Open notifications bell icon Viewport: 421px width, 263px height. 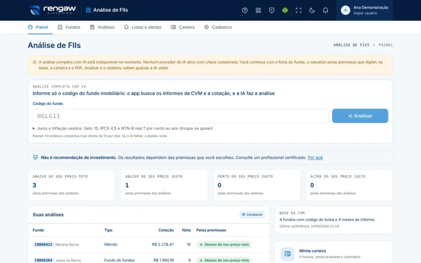[x=325, y=10]
